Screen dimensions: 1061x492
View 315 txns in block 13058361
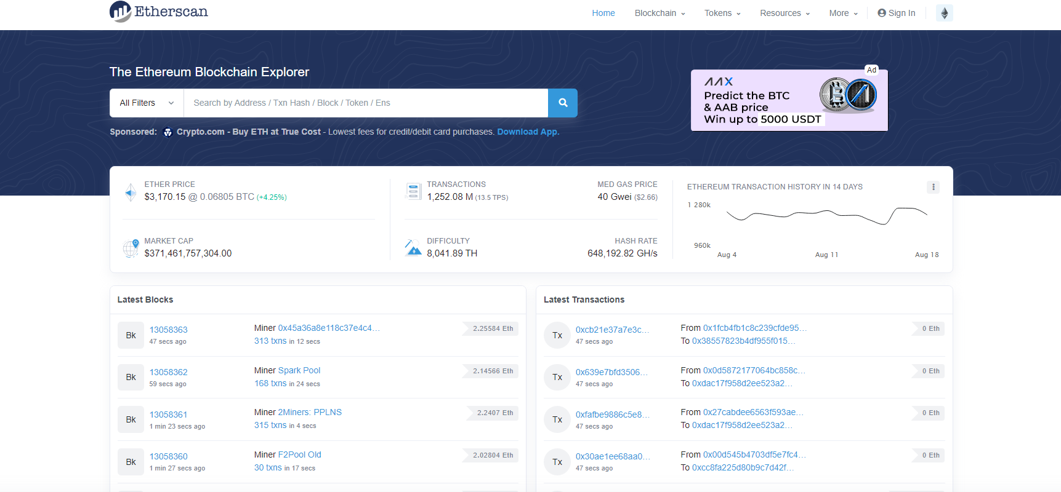pos(270,425)
